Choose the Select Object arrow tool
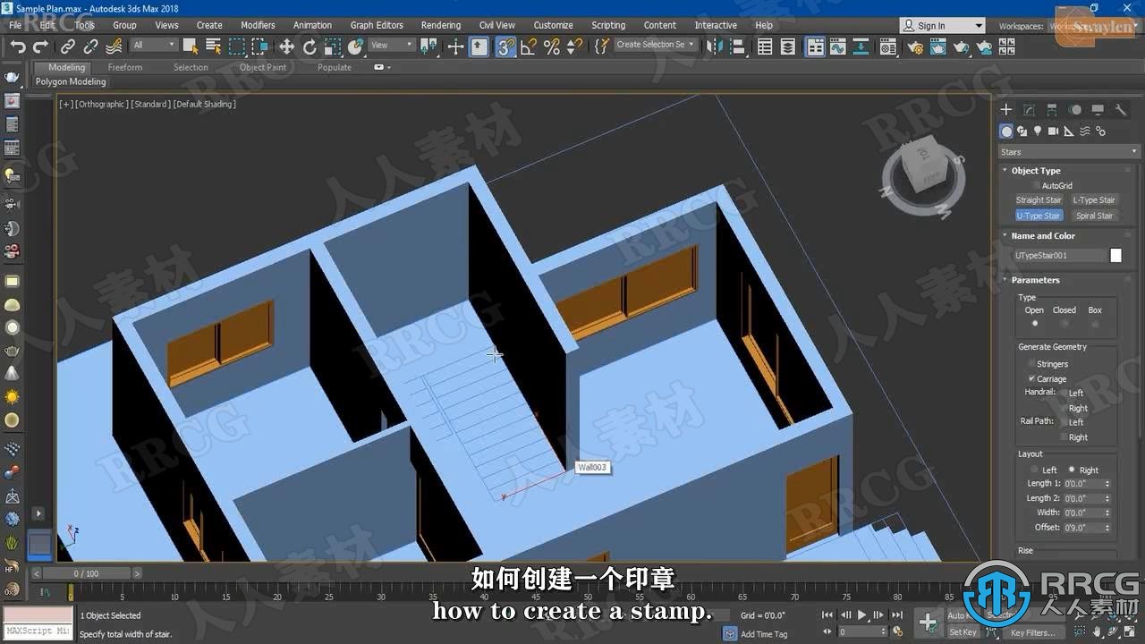 tap(191, 47)
